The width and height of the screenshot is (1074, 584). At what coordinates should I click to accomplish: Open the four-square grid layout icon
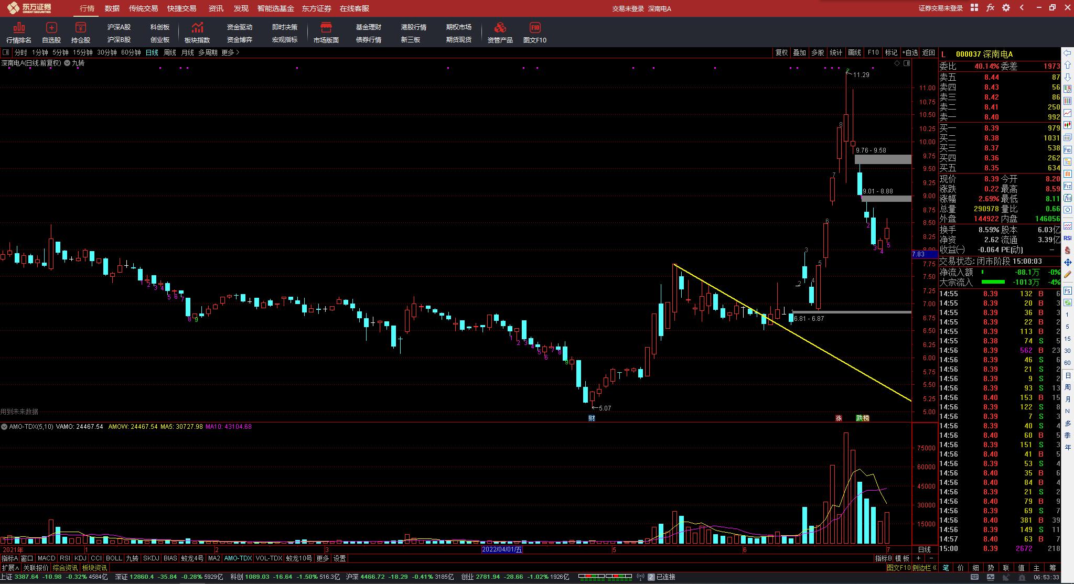coord(974,8)
